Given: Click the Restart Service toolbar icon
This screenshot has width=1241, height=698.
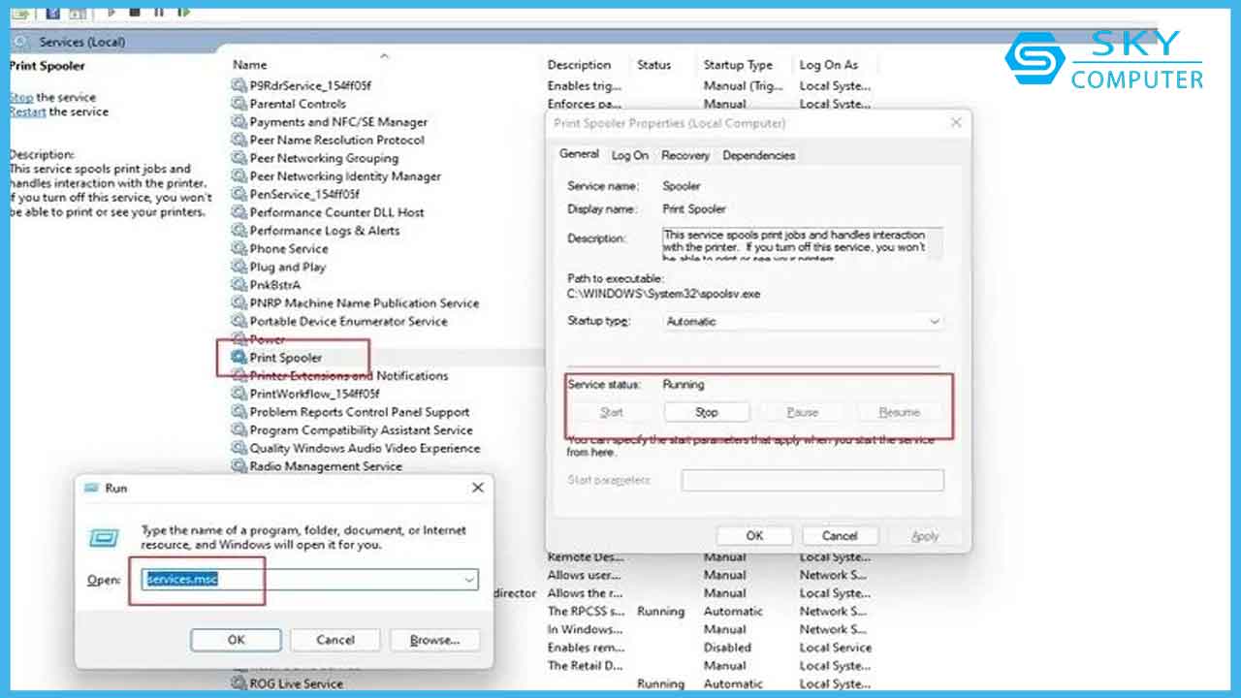Looking at the screenshot, I should click(x=183, y=12).
